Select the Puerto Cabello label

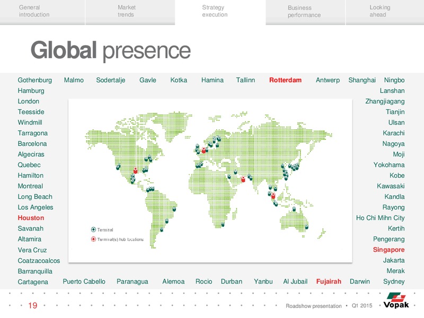coord(84,282)
